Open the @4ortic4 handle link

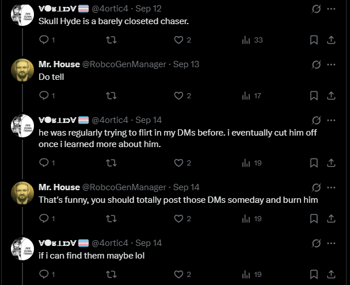click(111, 9)
